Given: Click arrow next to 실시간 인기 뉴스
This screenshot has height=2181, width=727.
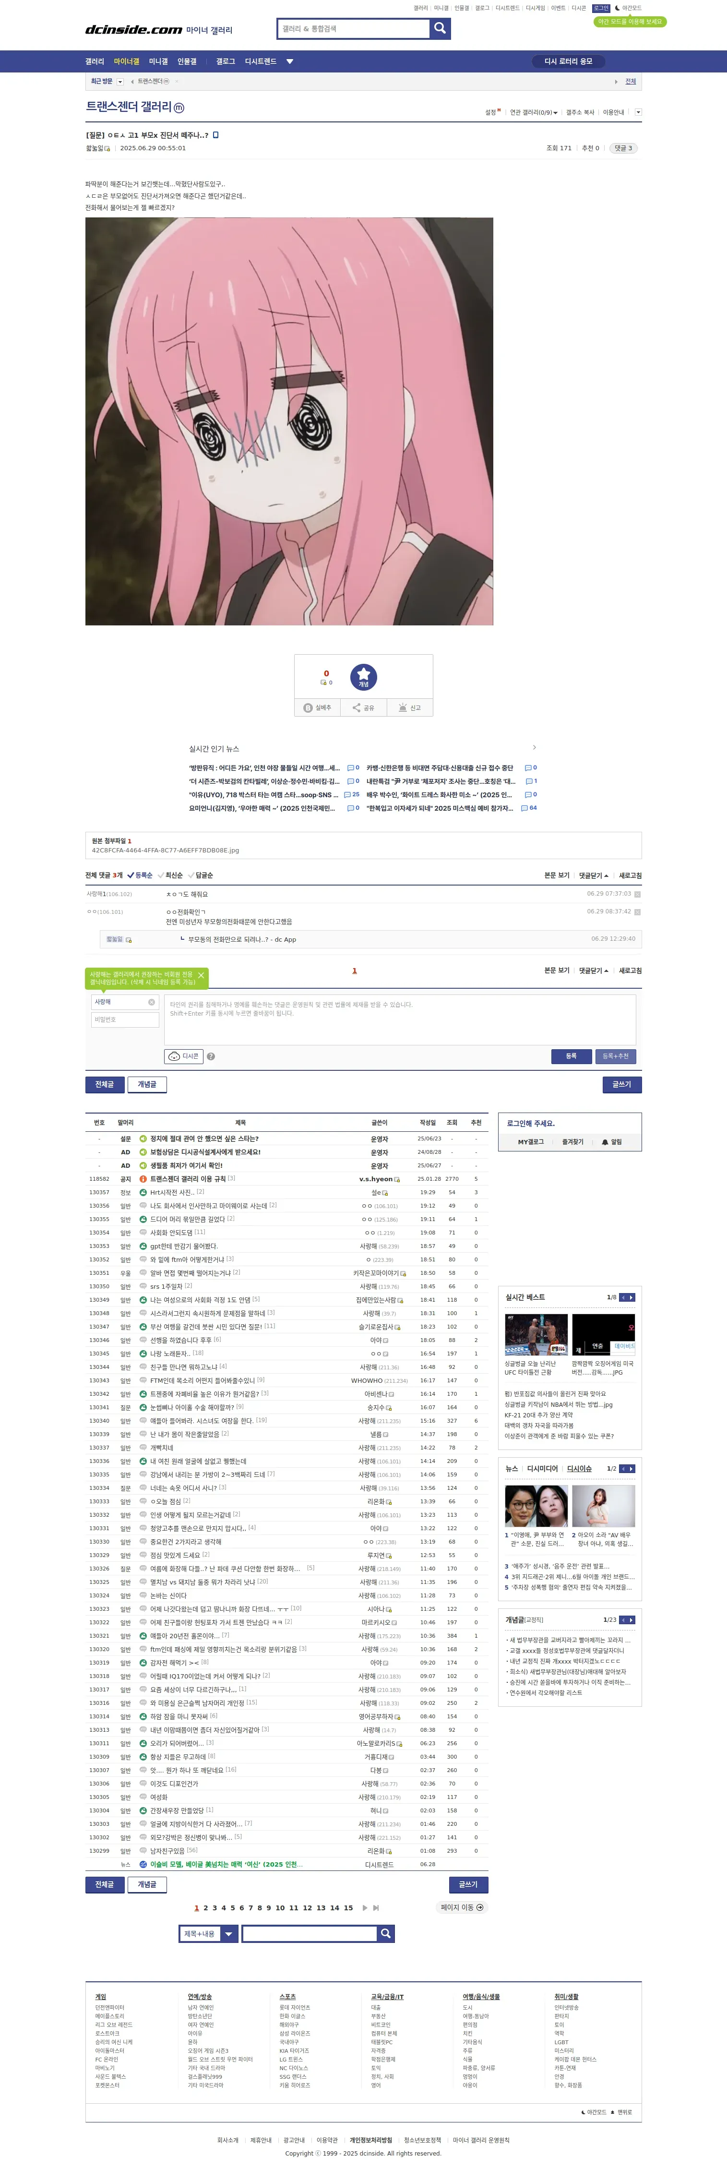Looking at the screenshot, I should [534, 748].
